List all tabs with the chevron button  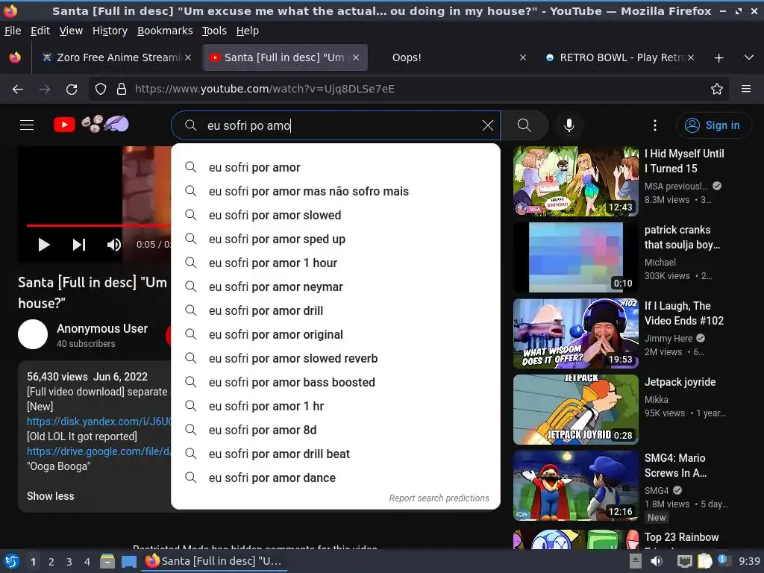pos(749,57)
